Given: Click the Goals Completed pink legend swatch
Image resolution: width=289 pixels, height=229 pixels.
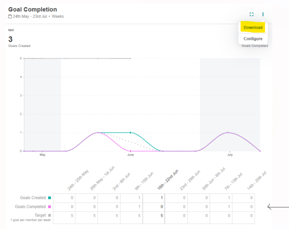Looking at the screenshot, I should point(50,207).
